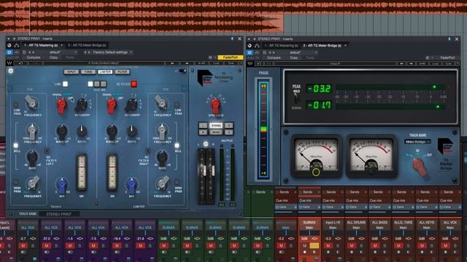Click the right red limiter type knob

pyautogui.click(x=112, y=105)
